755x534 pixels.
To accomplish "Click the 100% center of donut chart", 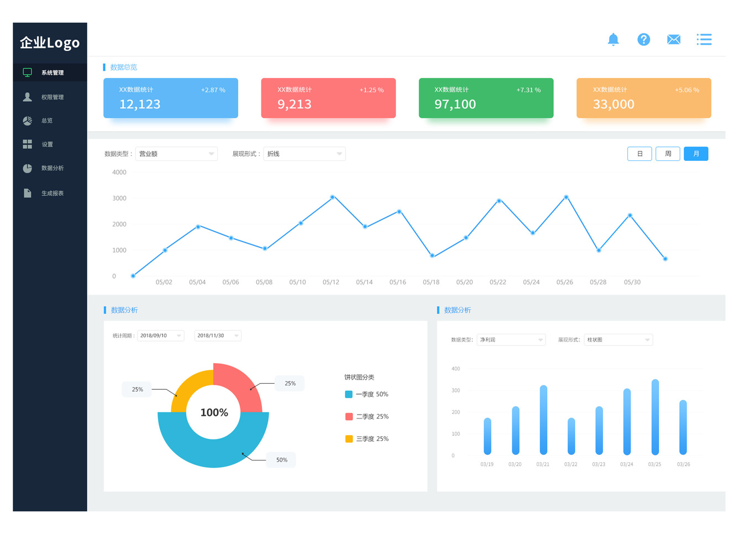I will pos(214,412).
